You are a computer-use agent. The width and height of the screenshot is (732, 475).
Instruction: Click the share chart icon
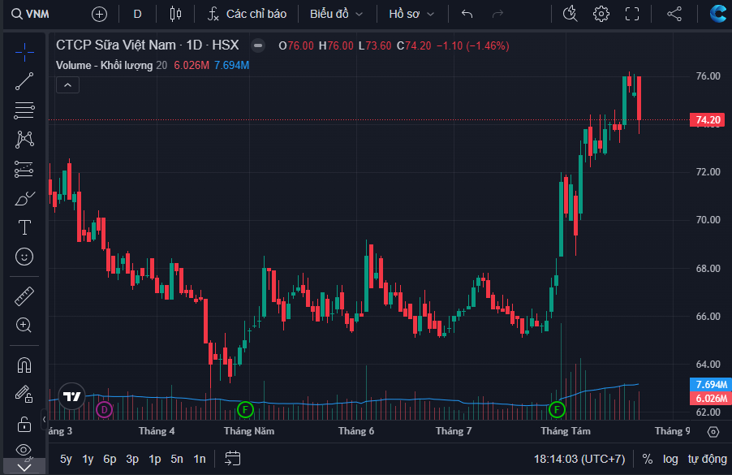coord(674,14)
